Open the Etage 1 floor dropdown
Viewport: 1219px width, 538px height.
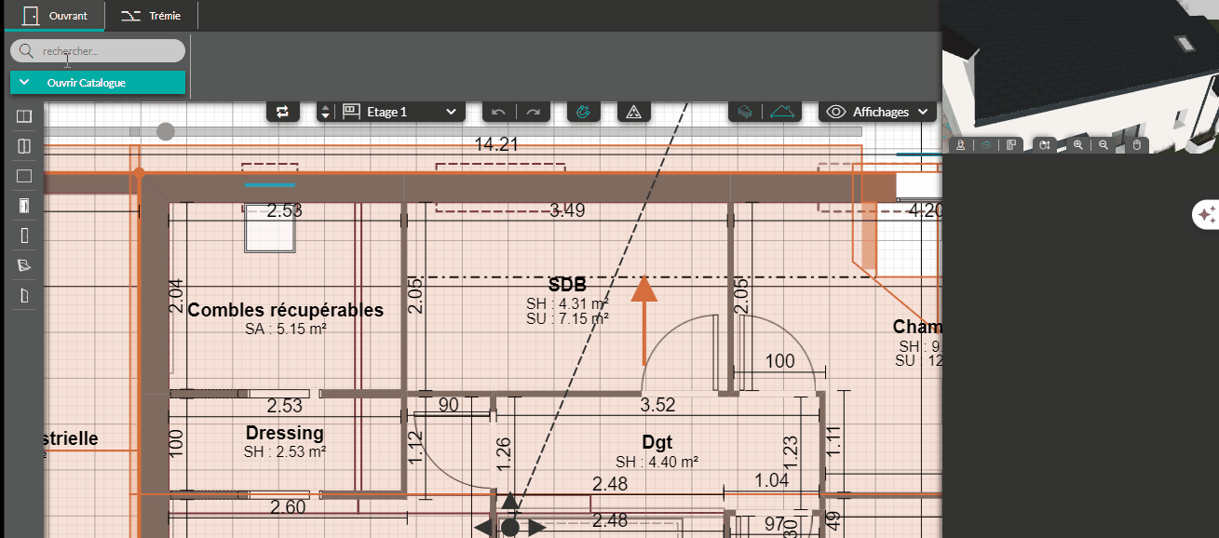[x=400, y=112]
